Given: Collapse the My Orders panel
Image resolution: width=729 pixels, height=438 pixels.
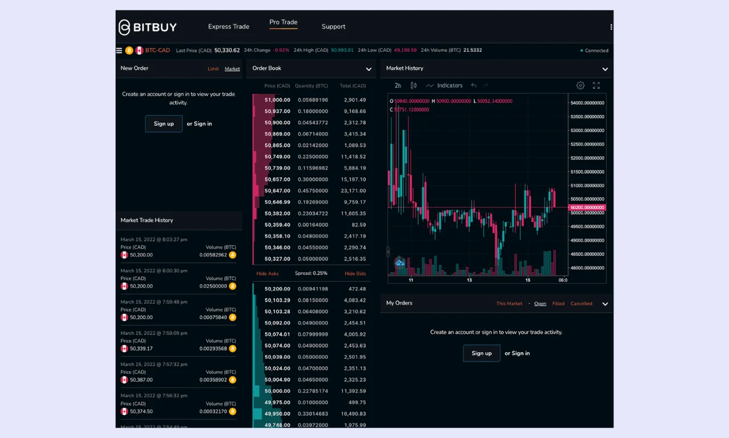Looking at the screenshot, I should point(605,304).
